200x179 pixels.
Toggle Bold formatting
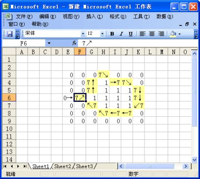pos(112,34)
